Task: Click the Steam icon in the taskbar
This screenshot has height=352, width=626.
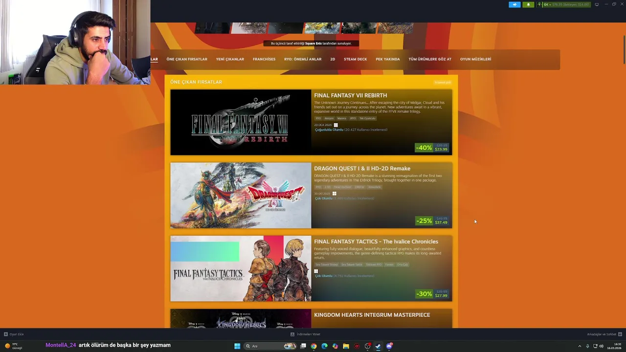Action: tap(378, 346)
